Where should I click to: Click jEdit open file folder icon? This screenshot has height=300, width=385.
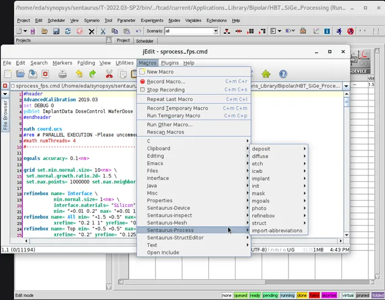coord(20,74)
